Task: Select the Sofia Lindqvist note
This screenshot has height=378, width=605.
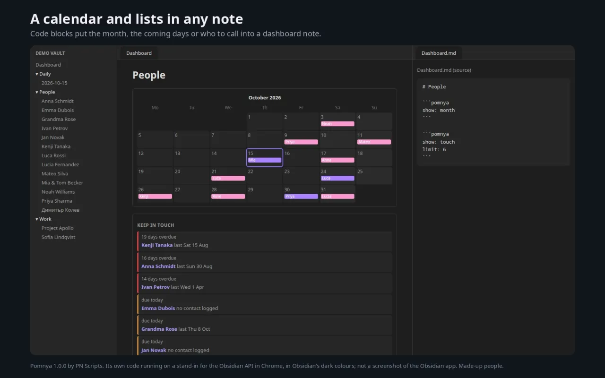Action: pos(58,237)
